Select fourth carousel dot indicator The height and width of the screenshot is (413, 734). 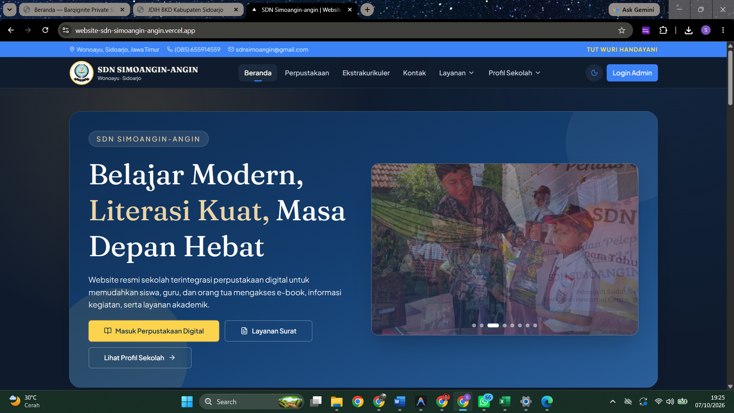pyautogui.click(x=505, y=325)
